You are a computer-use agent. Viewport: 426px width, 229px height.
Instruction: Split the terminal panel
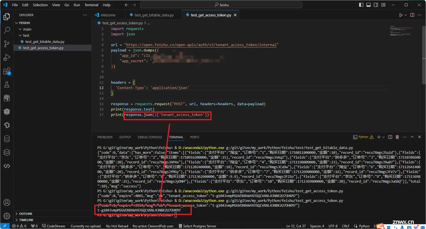390,137
